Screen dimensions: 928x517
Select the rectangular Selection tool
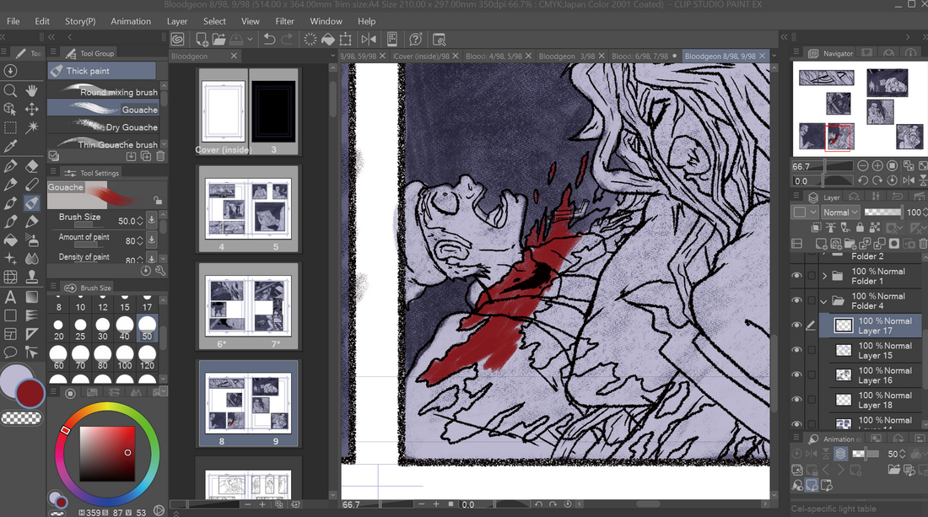coord(10,127)
